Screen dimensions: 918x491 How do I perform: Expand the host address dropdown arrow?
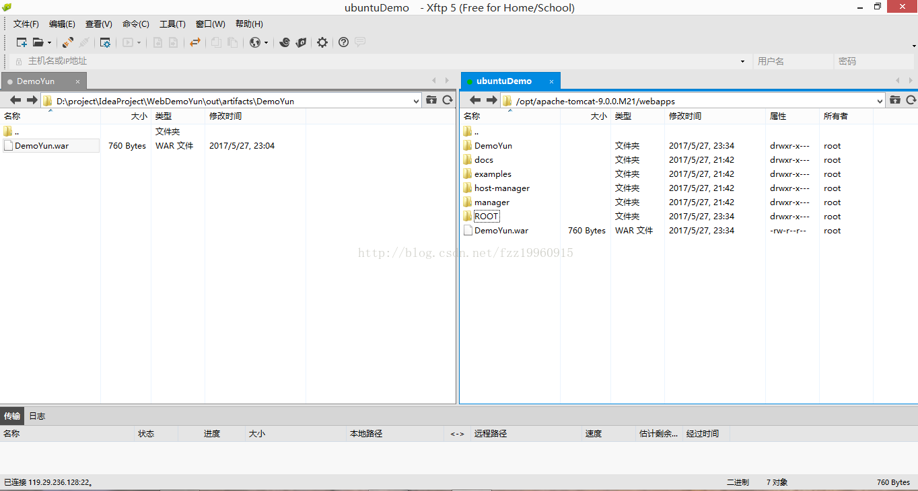click(743, 61)
